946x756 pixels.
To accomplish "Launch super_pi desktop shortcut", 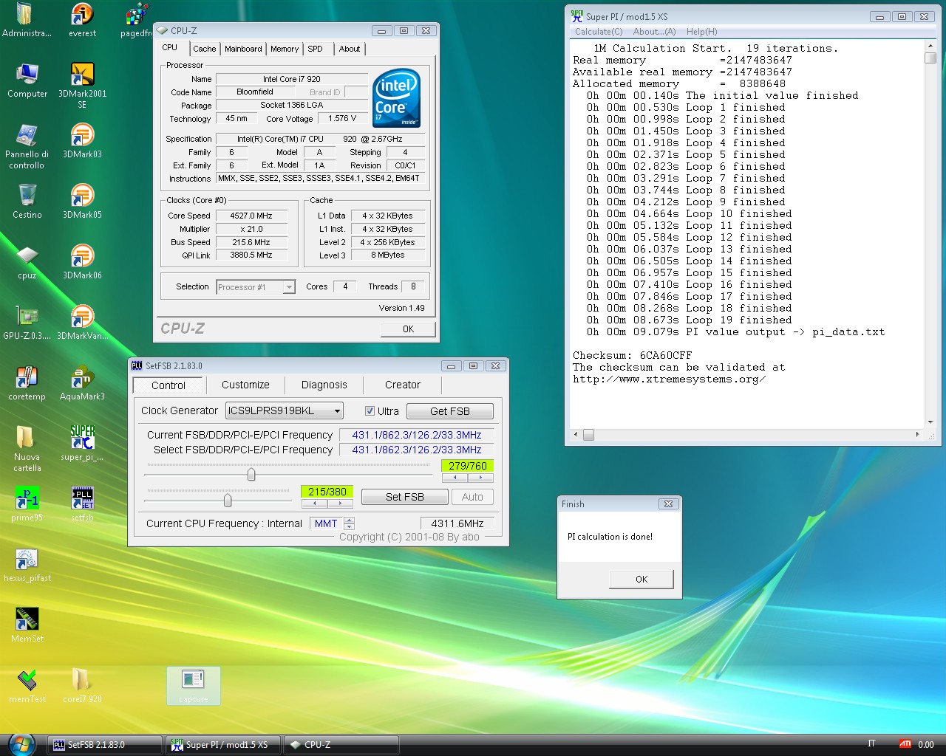I will (82, 444).
